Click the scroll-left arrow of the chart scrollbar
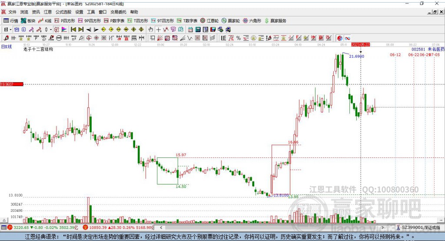 (161, 228)
